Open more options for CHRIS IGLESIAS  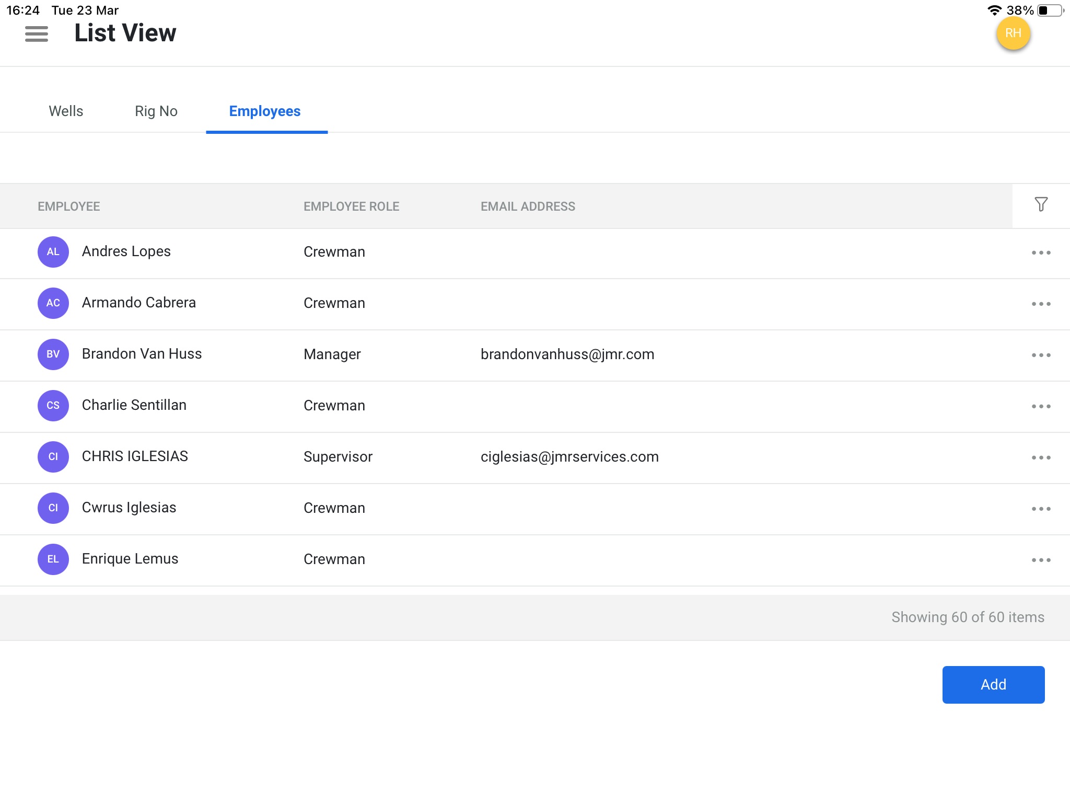click(x=1041, y=457)
